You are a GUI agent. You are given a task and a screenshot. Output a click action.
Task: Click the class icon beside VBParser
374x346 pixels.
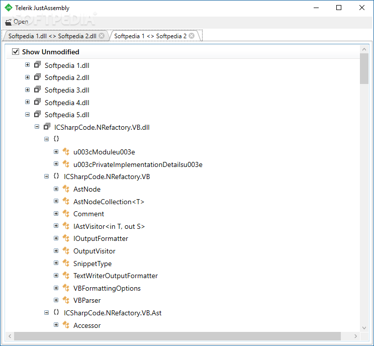click(66, 300)
